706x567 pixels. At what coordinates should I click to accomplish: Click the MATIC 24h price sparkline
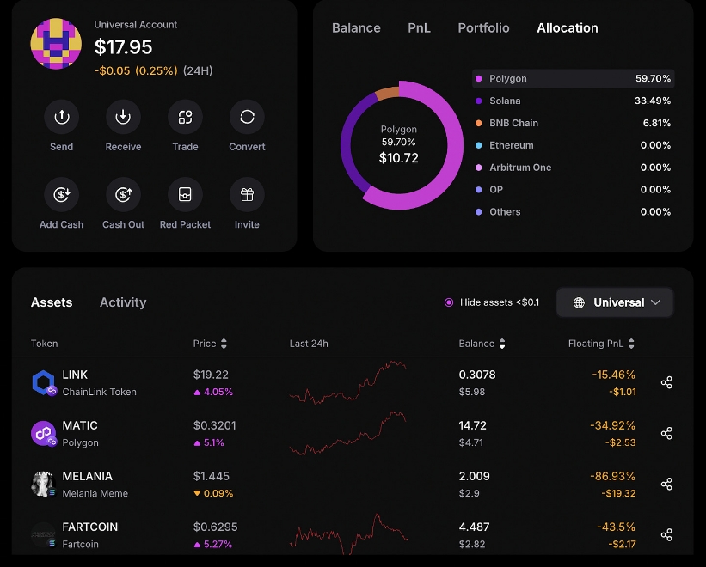[347, 433]
